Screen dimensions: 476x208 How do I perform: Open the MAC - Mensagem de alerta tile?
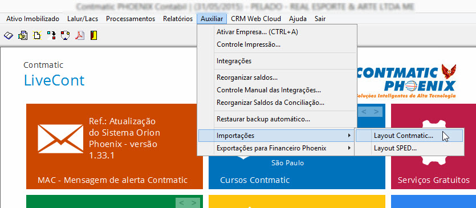coord(115,146)
